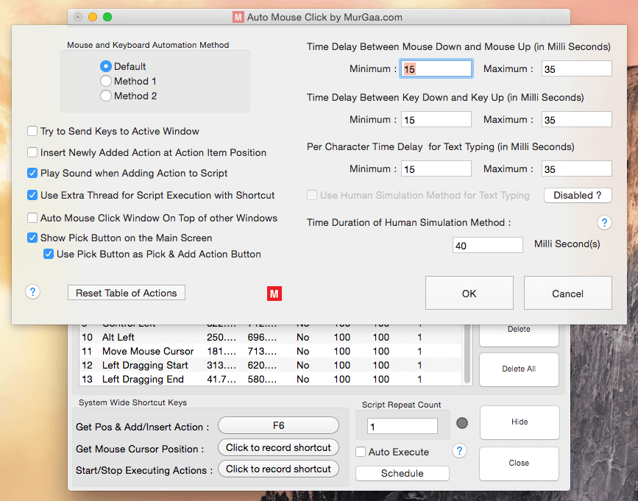Record shortcut for Get Mouse Cursor Position

278,447
